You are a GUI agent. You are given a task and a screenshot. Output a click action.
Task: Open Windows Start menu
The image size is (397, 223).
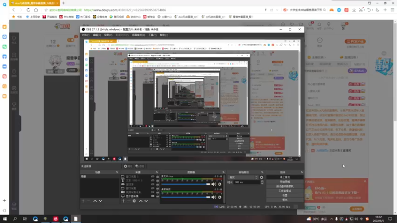pyautogui.click(x=4, y=219)
